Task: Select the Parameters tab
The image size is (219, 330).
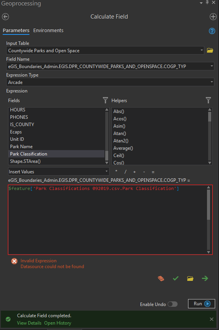Action: pos(16,31)
